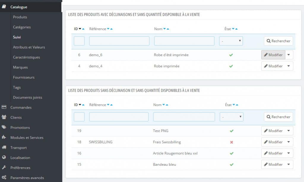Image resolution: width=304 pixels, height=182 pixels.
Task: Sort first table État descending arrow
Action: pyautogui.click(x=233, y=29)
